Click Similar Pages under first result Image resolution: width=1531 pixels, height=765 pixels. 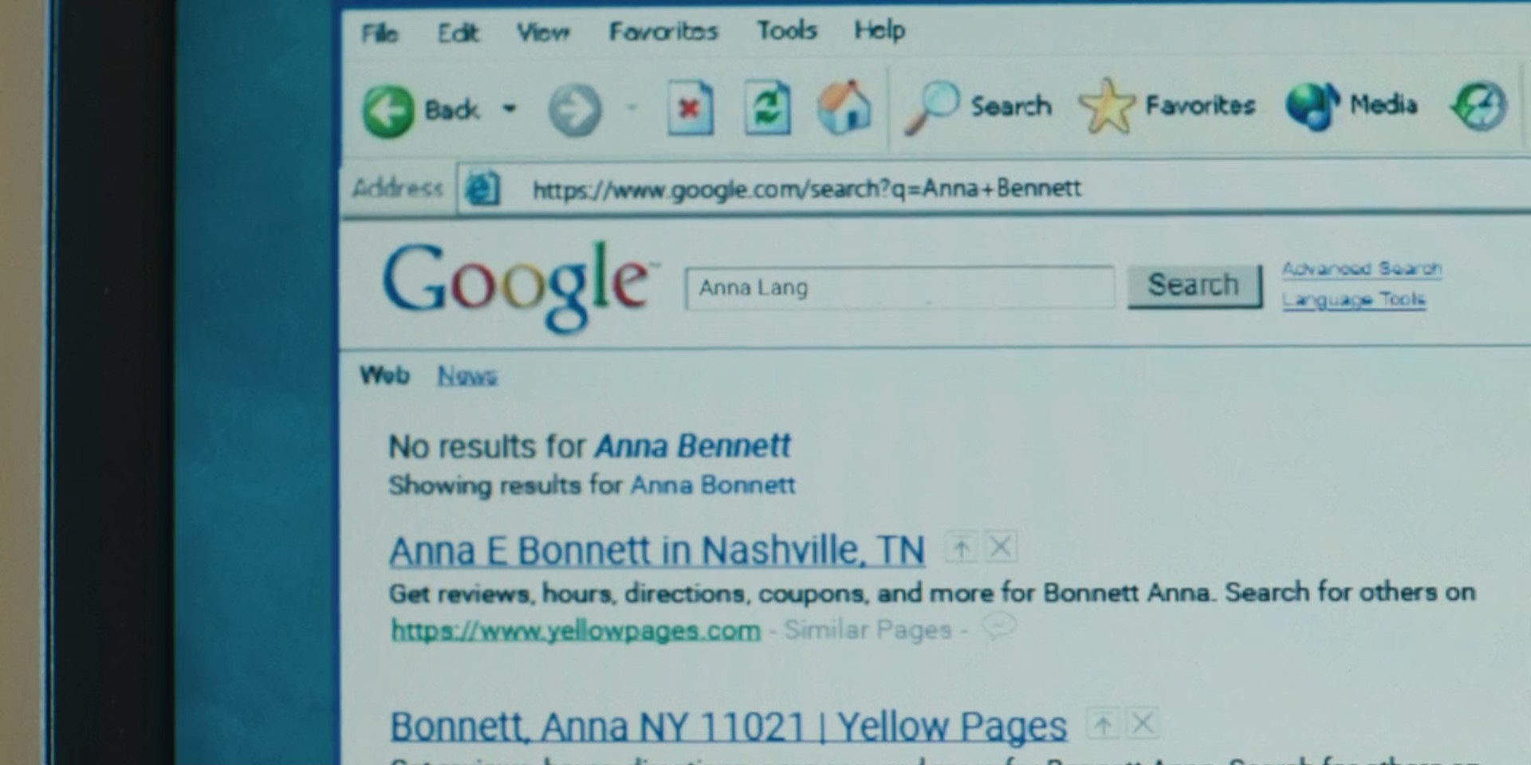click(868, 630)
